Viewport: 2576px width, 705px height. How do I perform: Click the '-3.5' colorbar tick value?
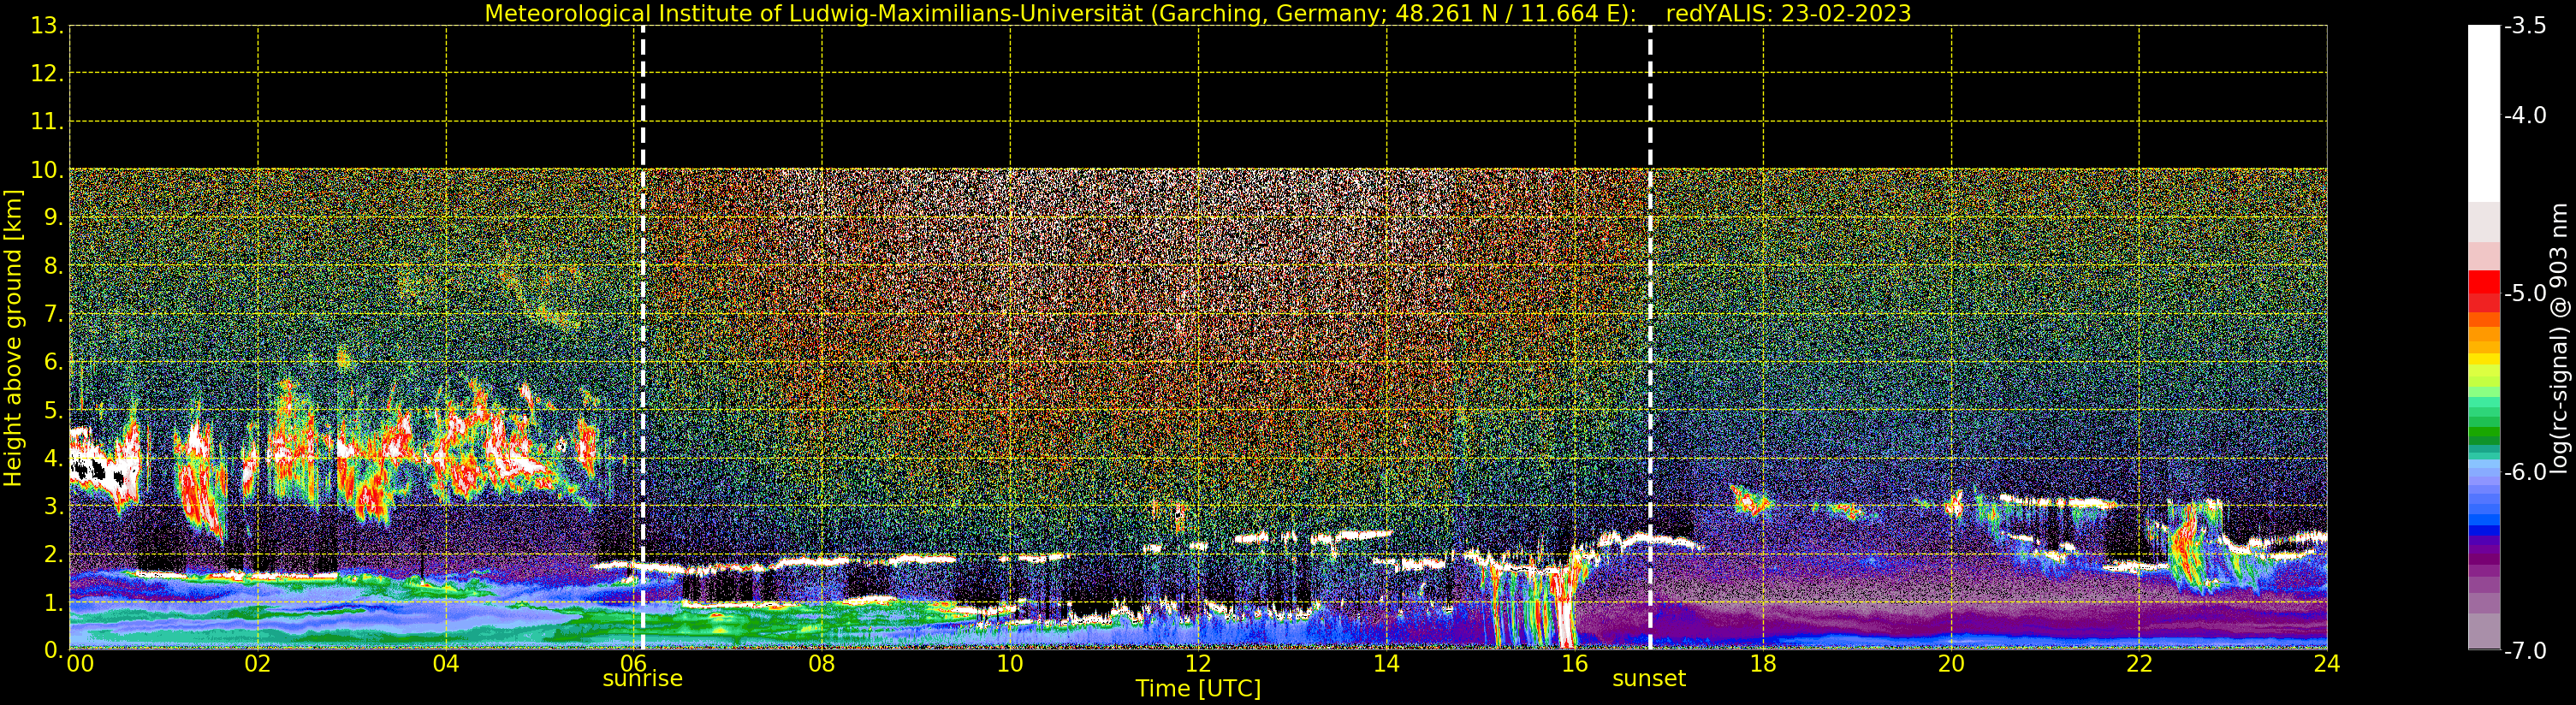[2525, 26]
